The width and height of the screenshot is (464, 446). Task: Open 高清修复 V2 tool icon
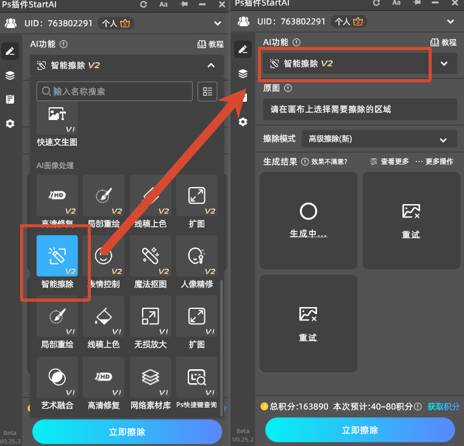point(57,196)
